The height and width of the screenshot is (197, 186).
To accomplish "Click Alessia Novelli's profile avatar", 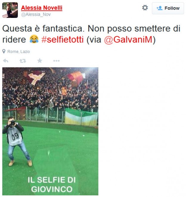I will click(10, 10).
